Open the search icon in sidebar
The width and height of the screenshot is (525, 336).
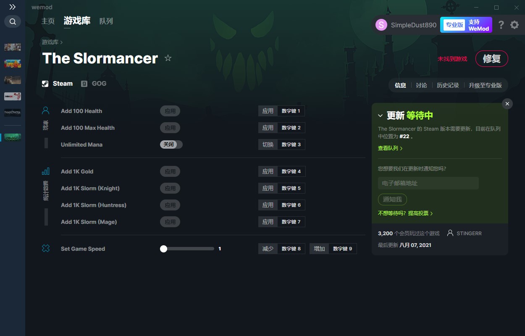tap(13, 21)
